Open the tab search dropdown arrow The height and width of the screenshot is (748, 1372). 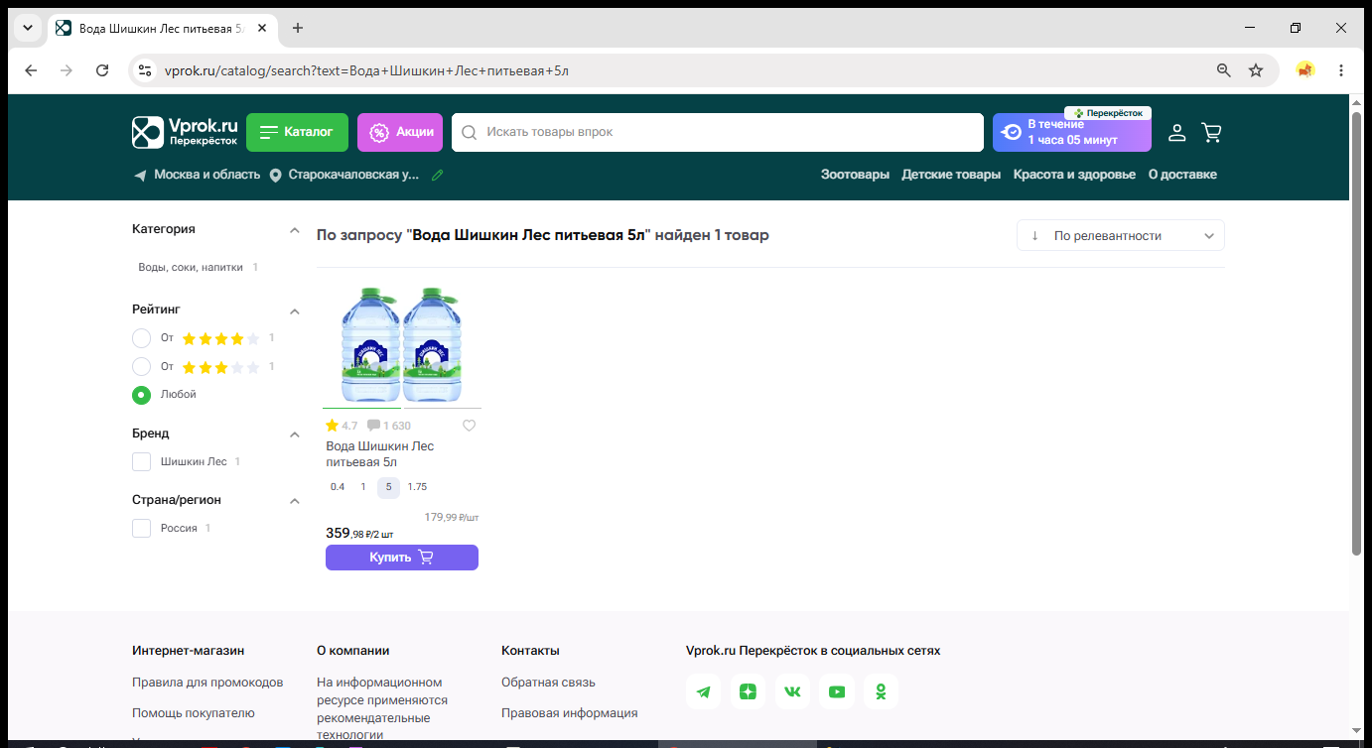point(28,28)
